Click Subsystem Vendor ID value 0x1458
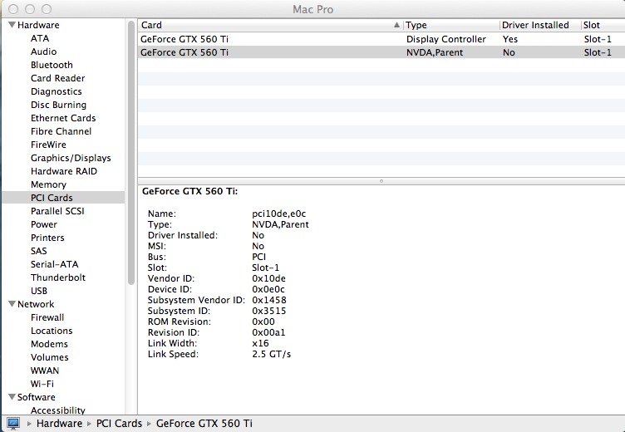The width and height of the screenshot is (625, 432). 269,300
